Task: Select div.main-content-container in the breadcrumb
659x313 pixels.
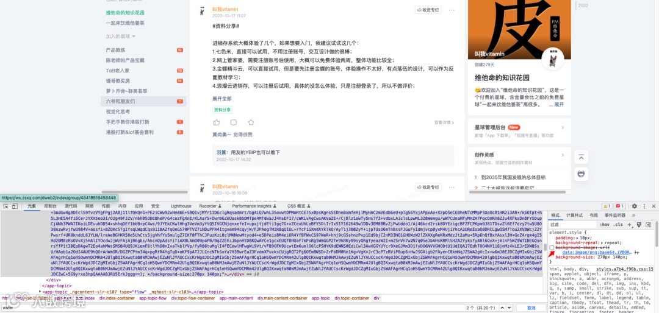Action: [281, 298]
